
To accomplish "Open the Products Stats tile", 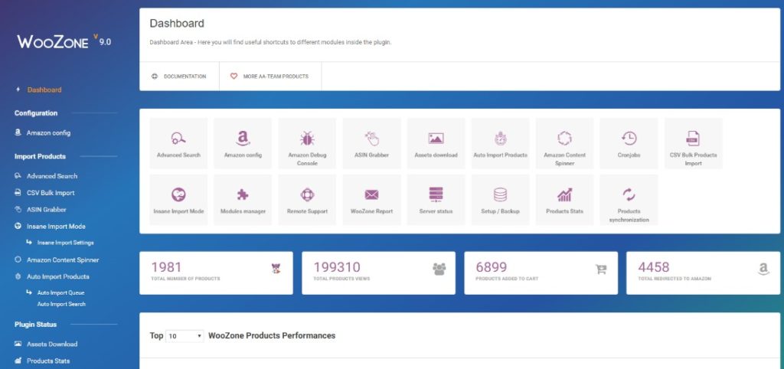I will pyautogui.click(x=564, y=200).
